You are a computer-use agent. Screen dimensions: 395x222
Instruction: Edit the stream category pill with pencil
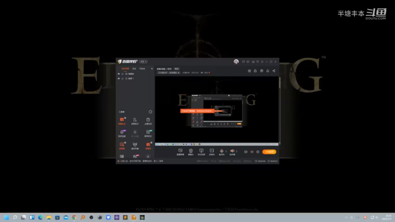click(x=169, y=73)
